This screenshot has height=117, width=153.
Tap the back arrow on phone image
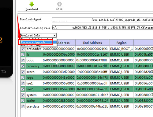tap(3, 72)
